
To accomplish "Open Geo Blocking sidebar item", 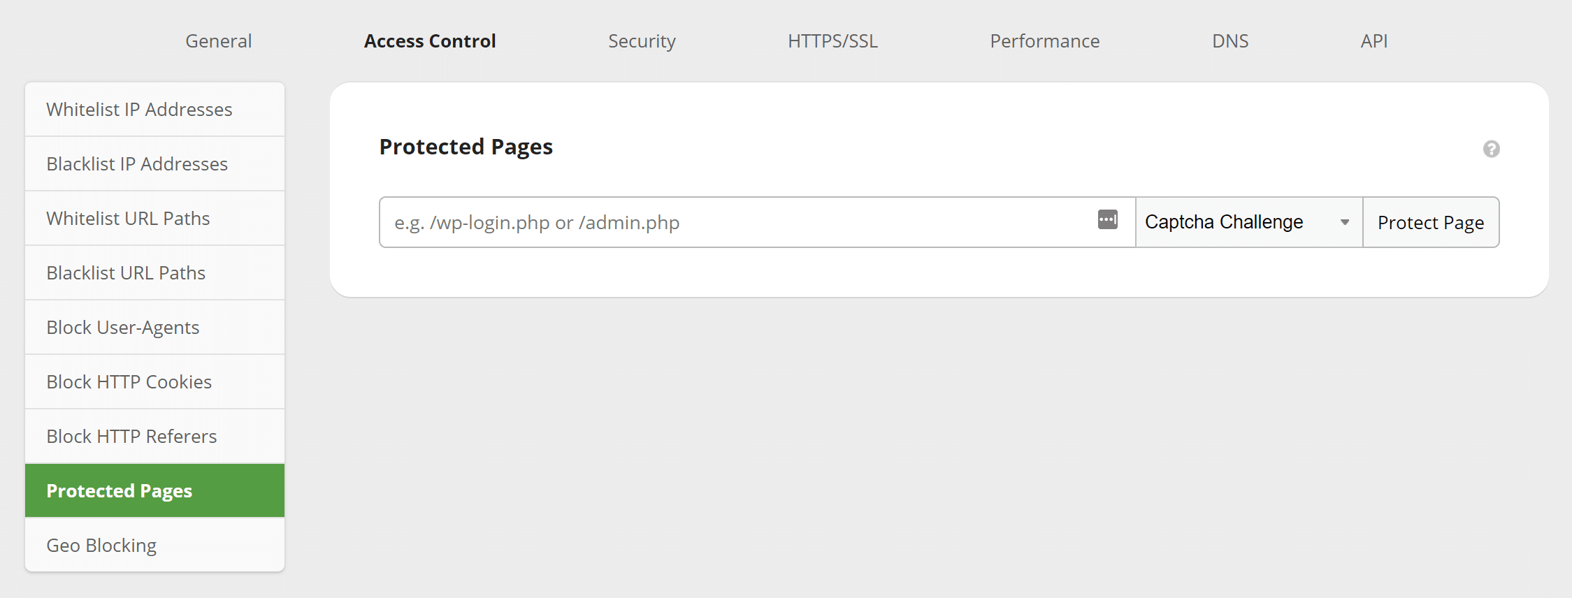I will pos(154,546).
